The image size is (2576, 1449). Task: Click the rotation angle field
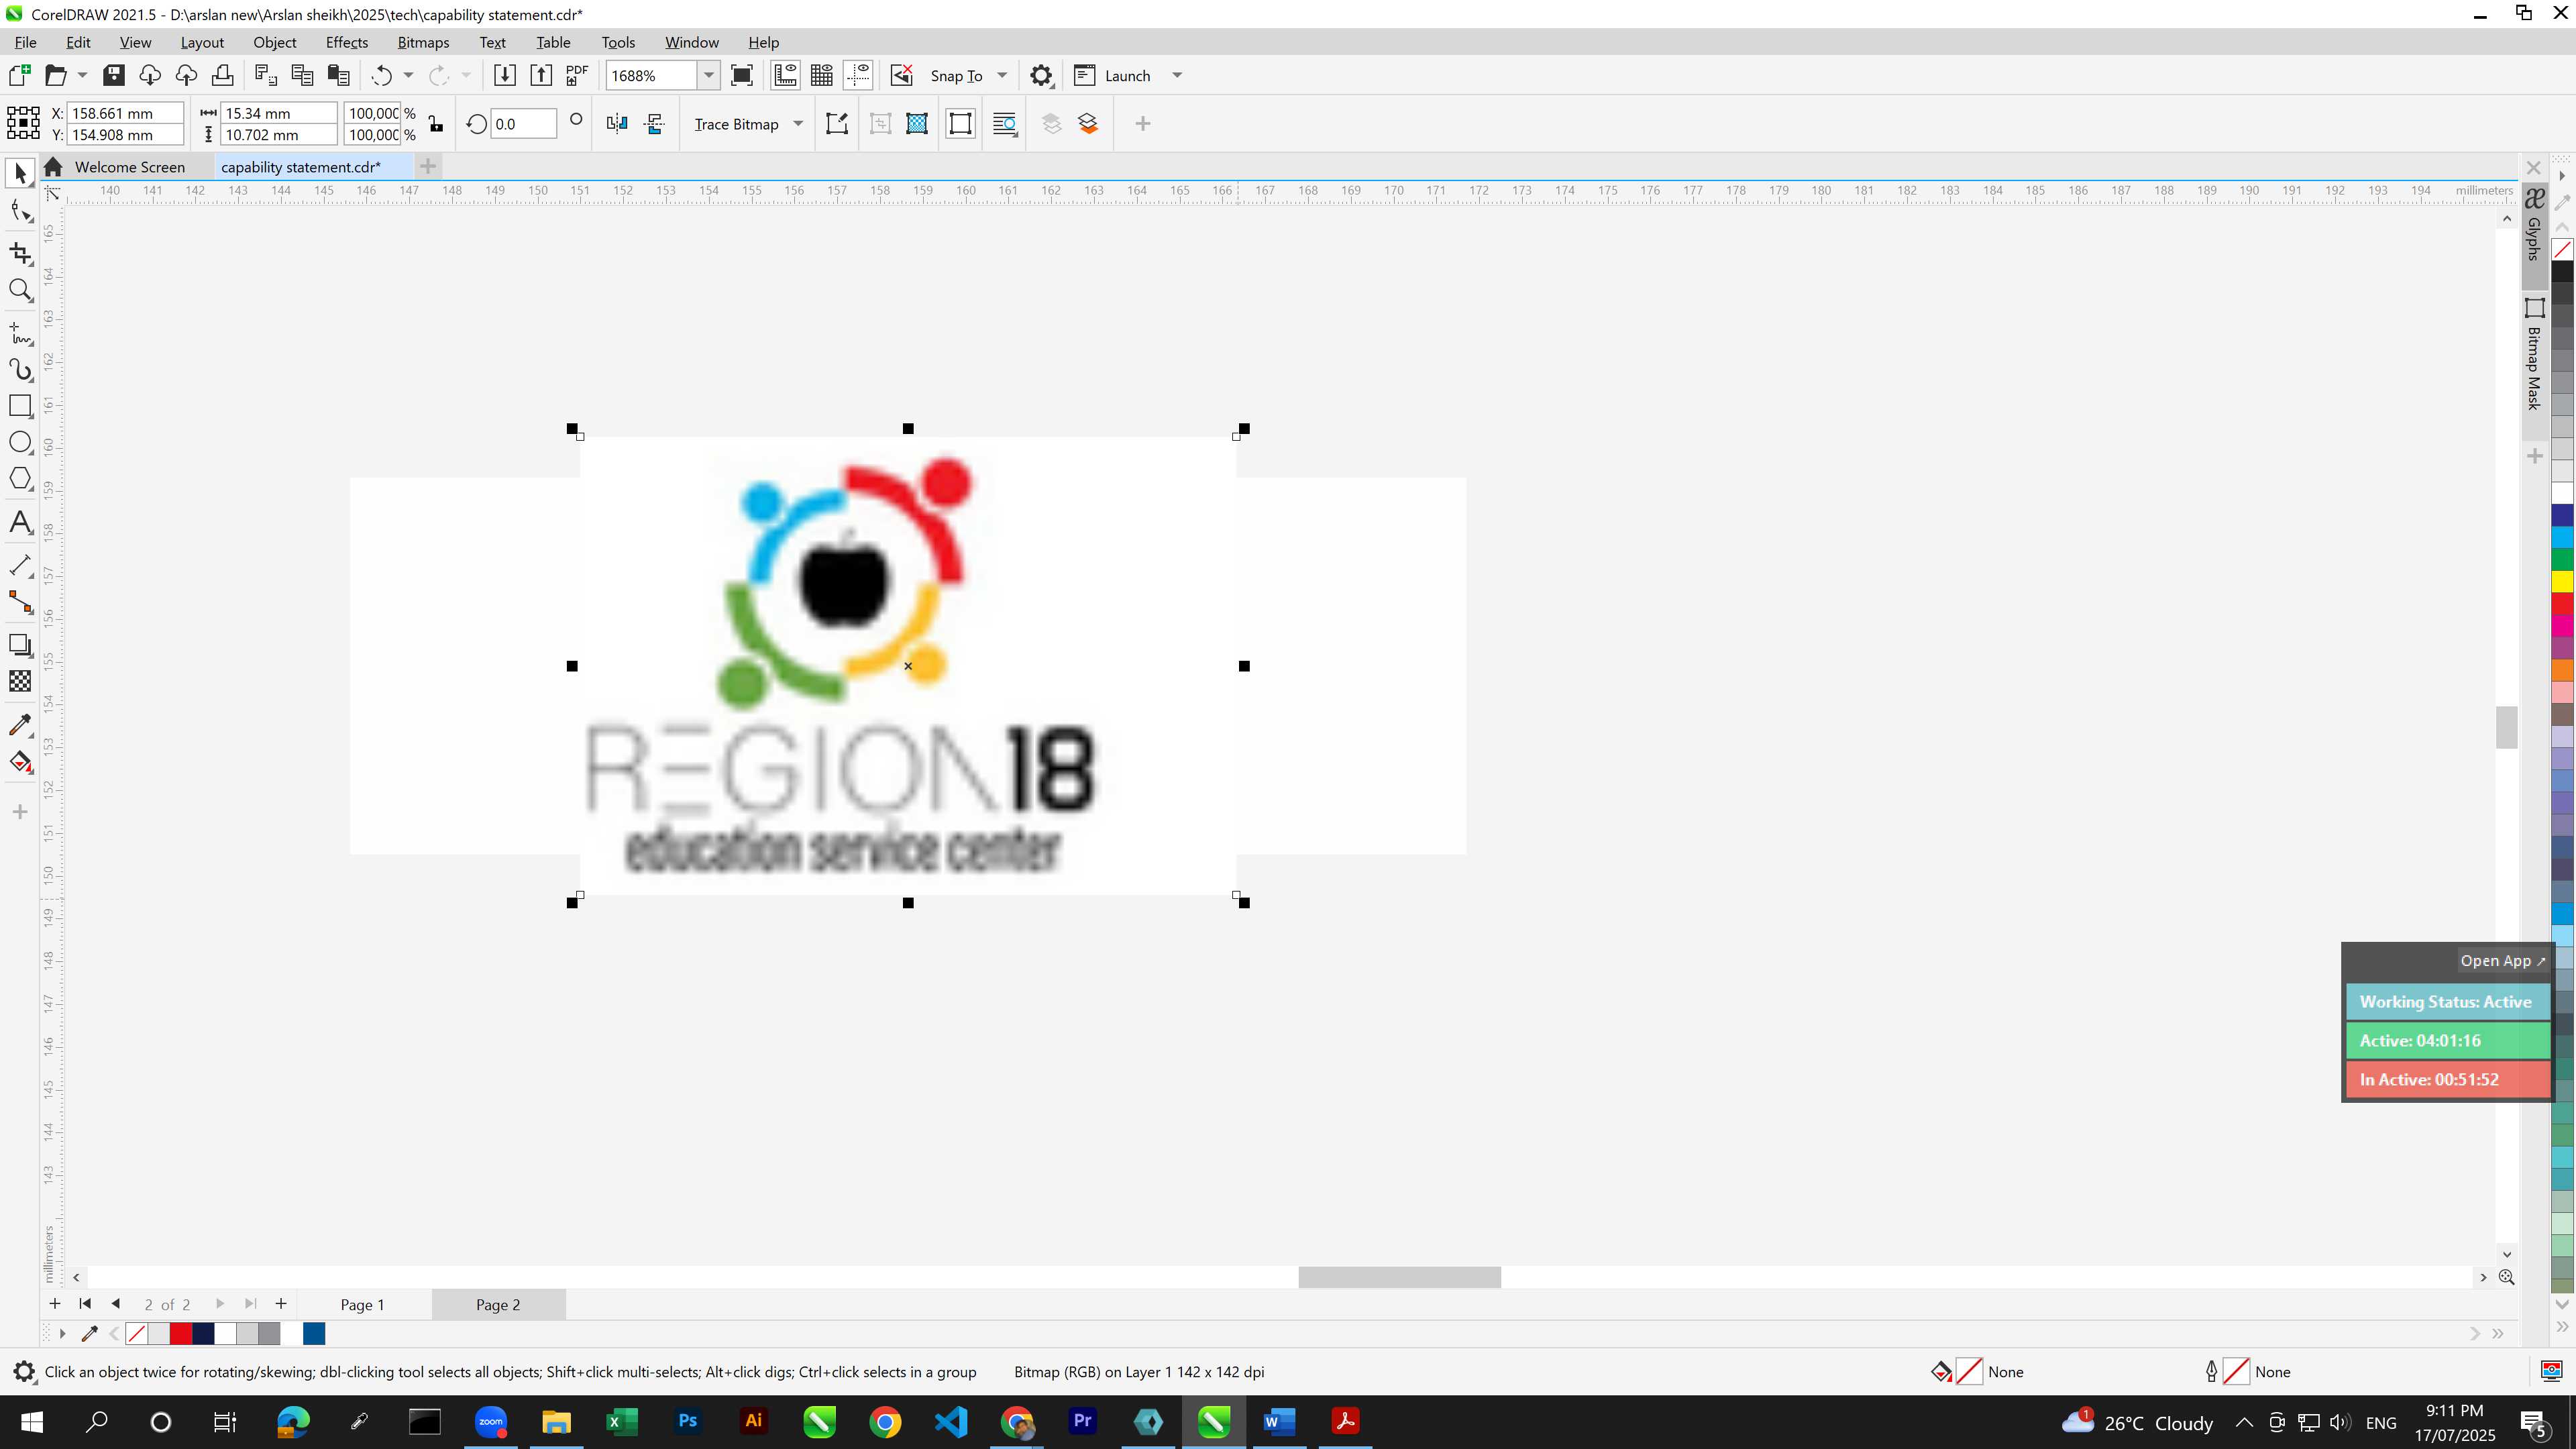tap(523, 124)
